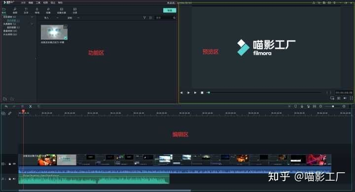Open the first menu (File) in the menu bar

click(x=23, y=3)
